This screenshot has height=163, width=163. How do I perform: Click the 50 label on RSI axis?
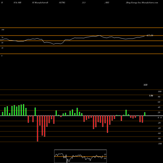pos(2,43)
